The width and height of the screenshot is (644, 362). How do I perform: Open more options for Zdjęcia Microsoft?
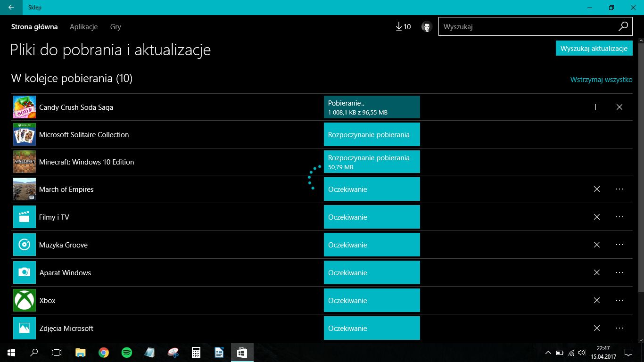pyautogui.click(x=619, y=328)
